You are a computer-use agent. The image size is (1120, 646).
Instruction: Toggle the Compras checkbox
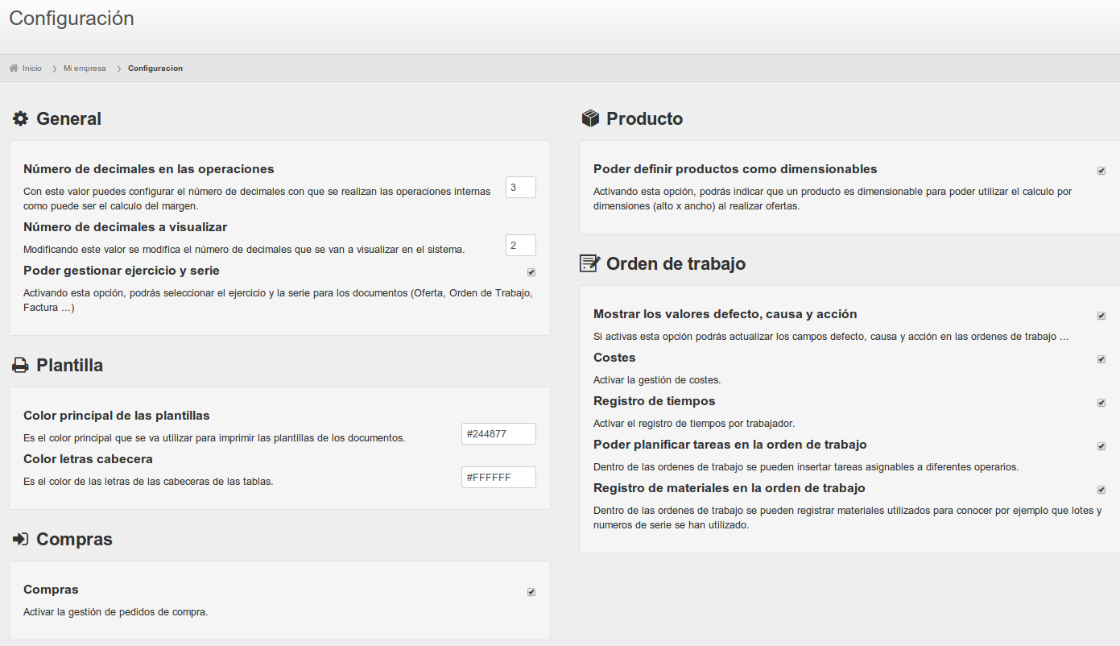click(531, 592)
